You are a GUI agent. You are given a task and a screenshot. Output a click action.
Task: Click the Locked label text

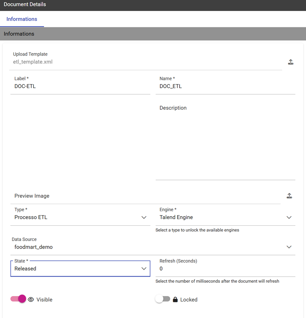click(189, 299)
